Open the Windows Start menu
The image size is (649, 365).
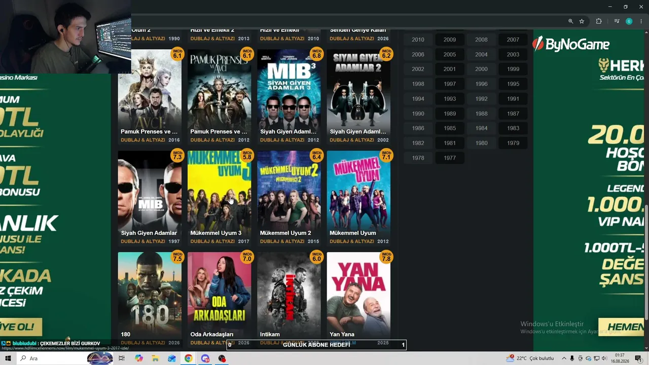click(x=8, y=358)
